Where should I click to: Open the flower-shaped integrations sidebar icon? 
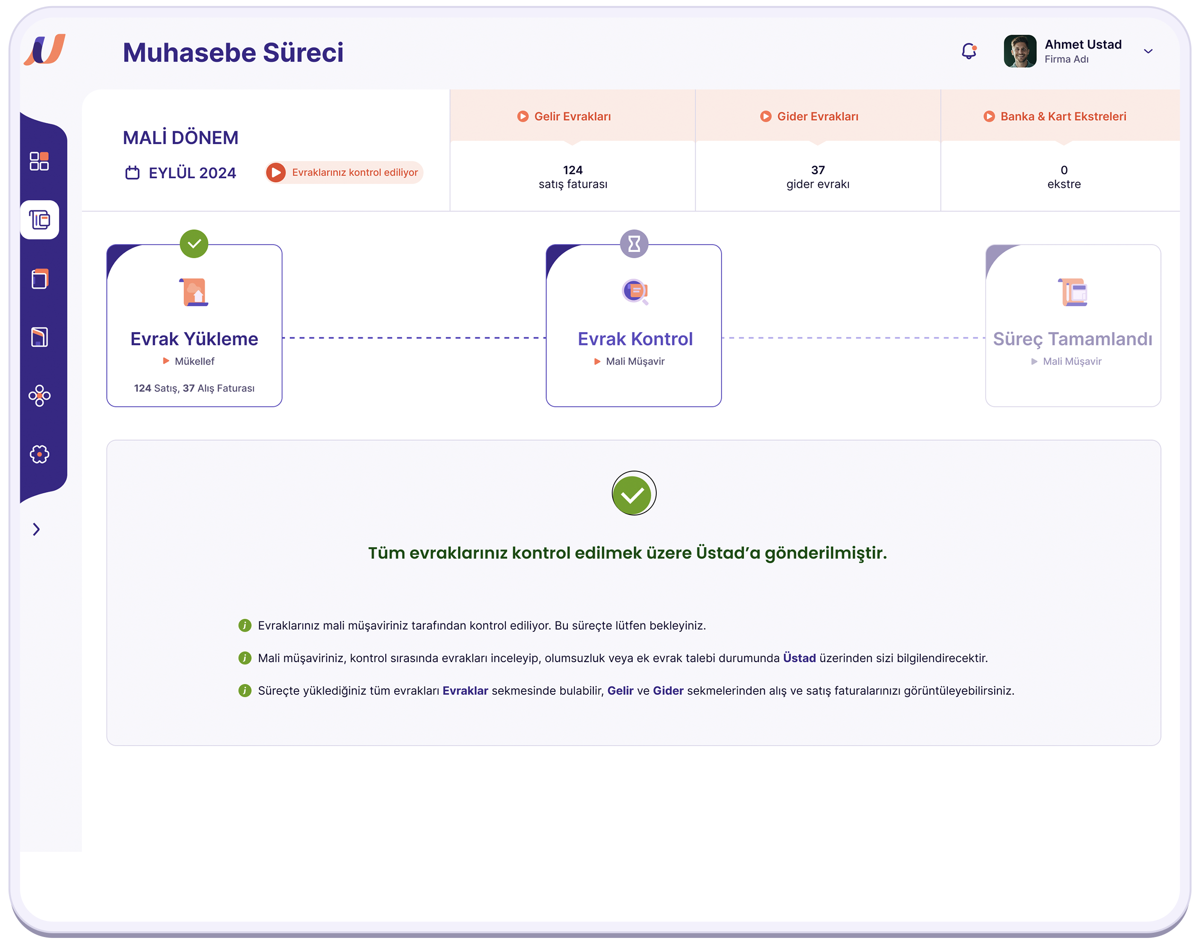39,395
